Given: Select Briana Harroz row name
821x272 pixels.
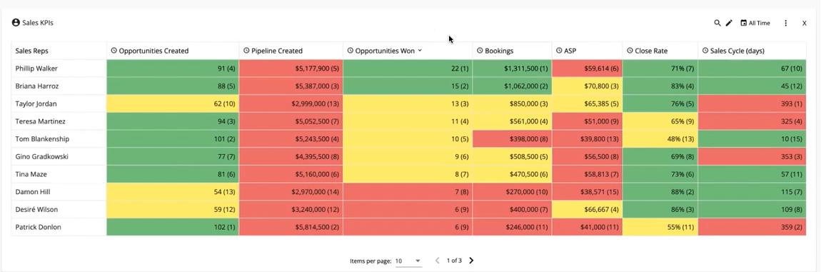Looking at the screenshot, I should (36, 86).
